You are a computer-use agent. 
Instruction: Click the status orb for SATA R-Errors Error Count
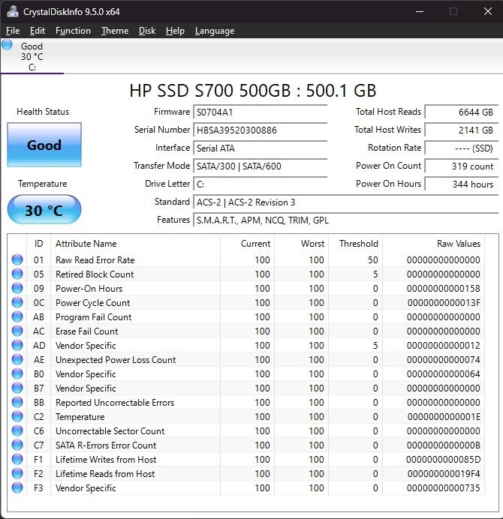(x=17, y=445)
